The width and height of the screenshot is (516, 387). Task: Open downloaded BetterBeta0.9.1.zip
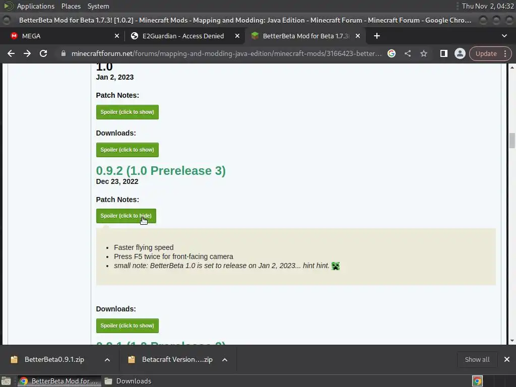[54, 359]
